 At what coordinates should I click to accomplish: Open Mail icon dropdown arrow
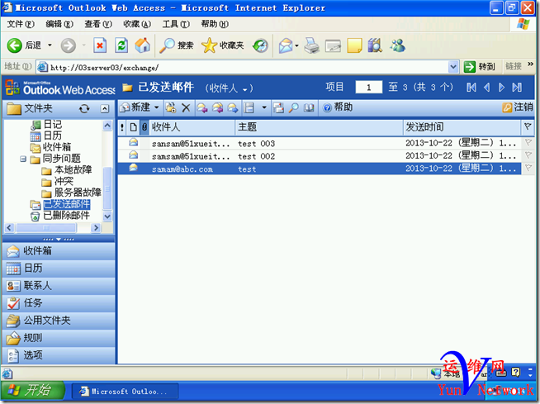click(296, 45)
